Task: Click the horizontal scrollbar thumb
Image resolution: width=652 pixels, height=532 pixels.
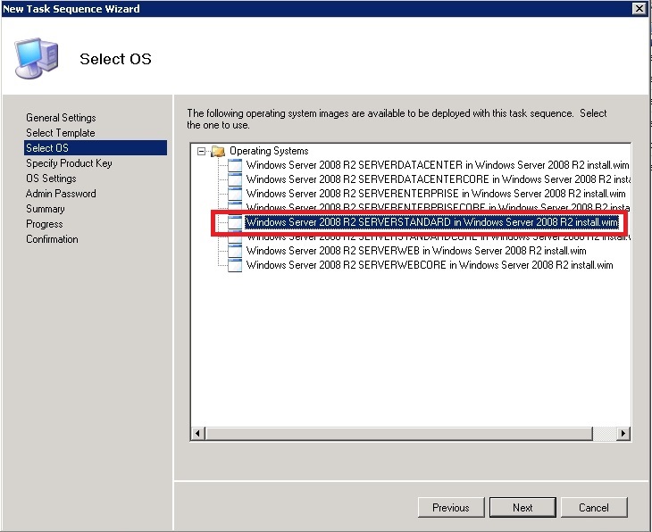Action: (398, 434)
